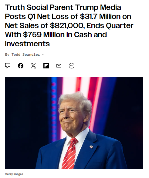Click "Investments" at the headline's end
Viewport: 149px width, 178px height.
click(27, 44)
